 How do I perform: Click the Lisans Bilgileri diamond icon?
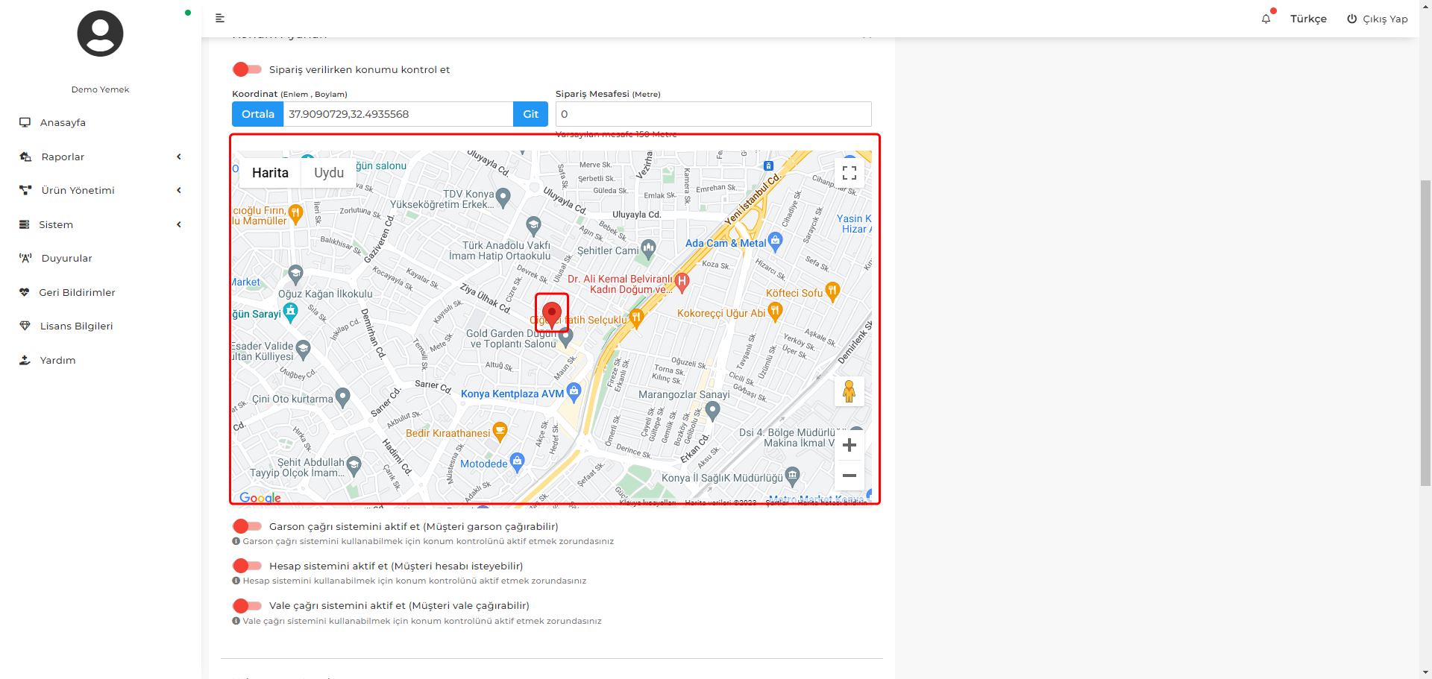pyautogui.click(x=25, y=326)
